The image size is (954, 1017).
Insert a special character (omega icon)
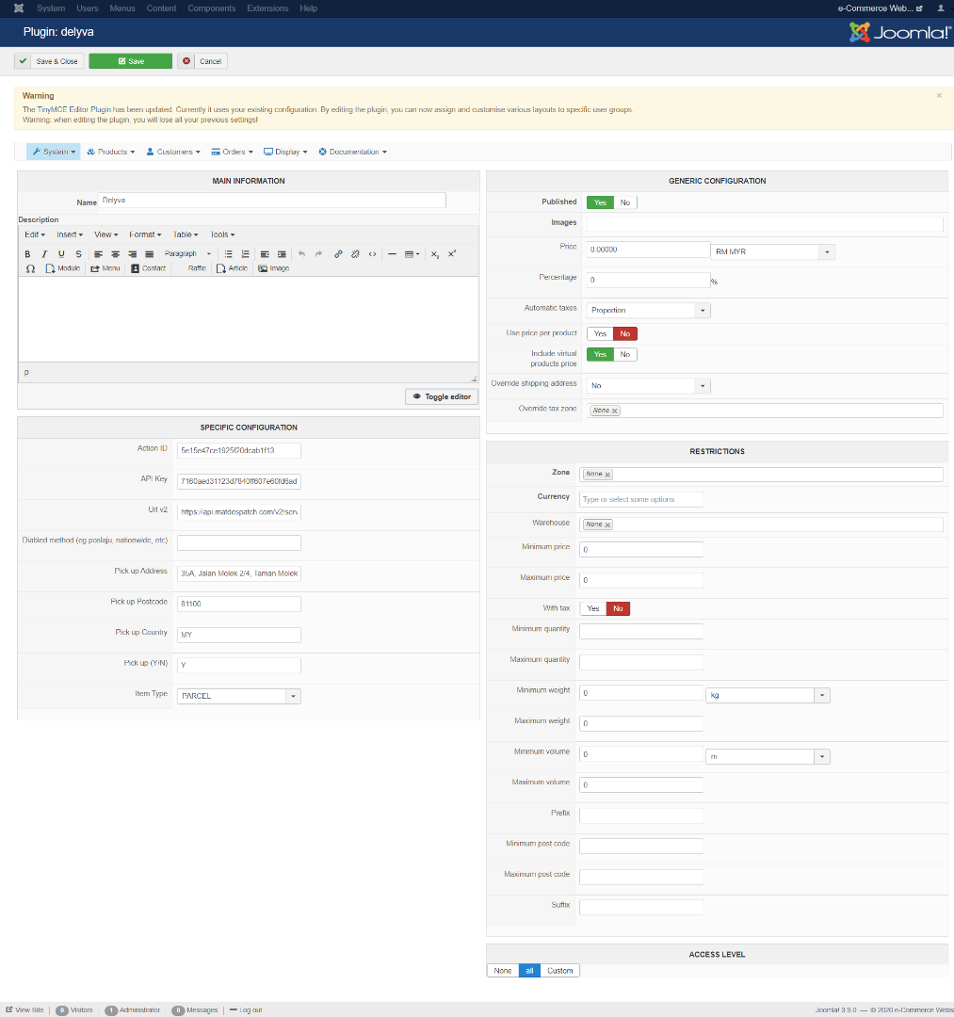pyautogui.click(x=30, y=268)
